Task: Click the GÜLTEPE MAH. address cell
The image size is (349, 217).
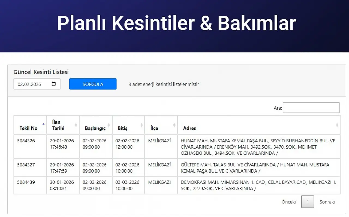Action: [x=255, y=168]
